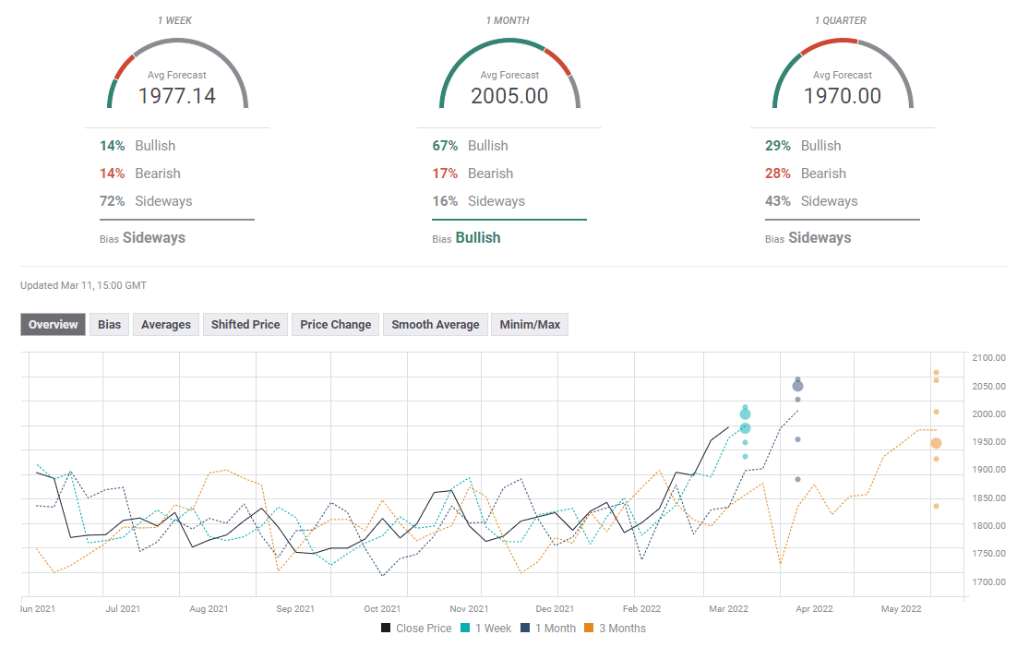Open the Minim/Max tab
1029x659 pixels.
529,324
